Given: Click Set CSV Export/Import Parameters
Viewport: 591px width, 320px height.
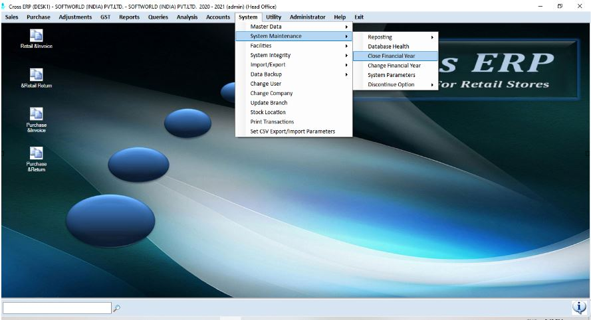Looking at the screenshot, I should pyautogui.click(x=293, y=131).
